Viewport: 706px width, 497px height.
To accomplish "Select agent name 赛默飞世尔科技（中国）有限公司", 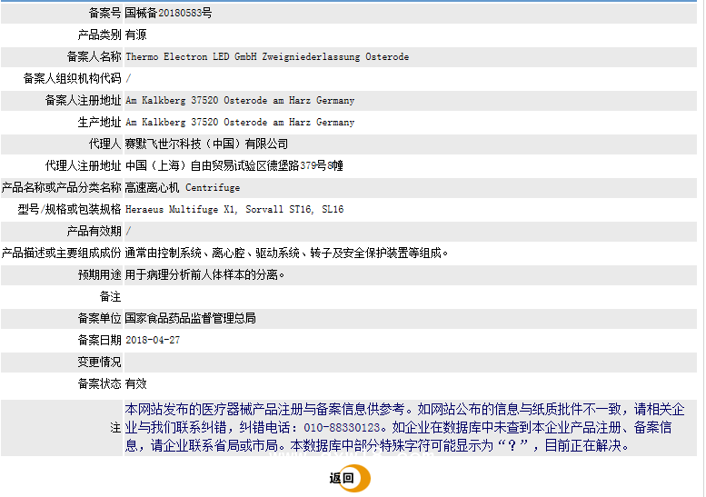I will pyautogui.click(x=207, y=144).
